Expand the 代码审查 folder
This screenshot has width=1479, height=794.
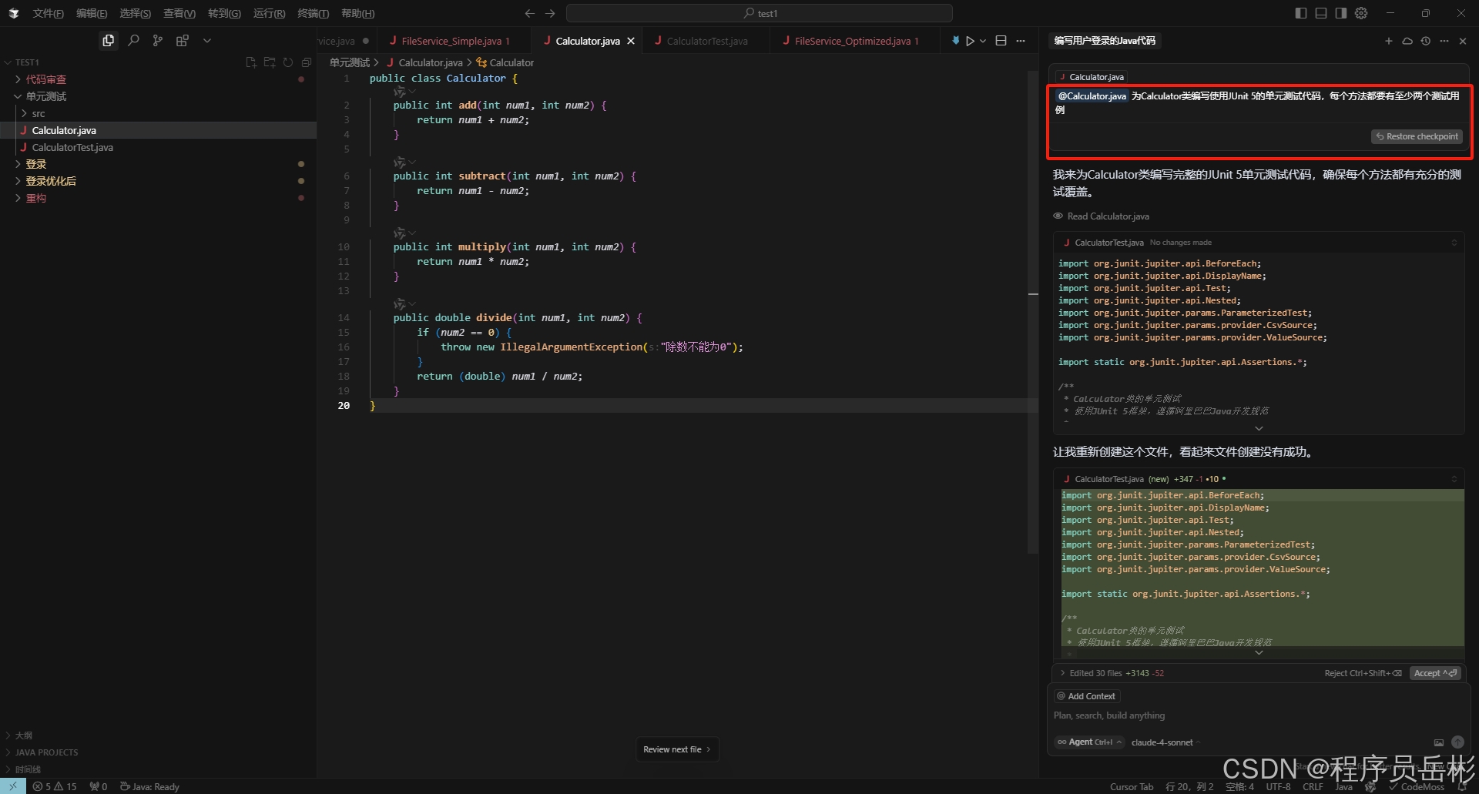45,79
